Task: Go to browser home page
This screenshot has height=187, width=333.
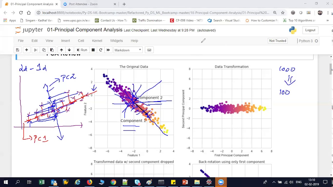Action: pyautogui.click(x=29, y=12)
